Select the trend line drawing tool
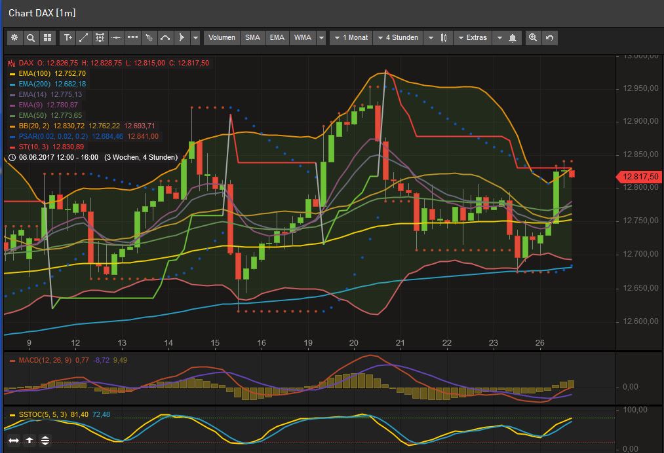 (84, 38)
